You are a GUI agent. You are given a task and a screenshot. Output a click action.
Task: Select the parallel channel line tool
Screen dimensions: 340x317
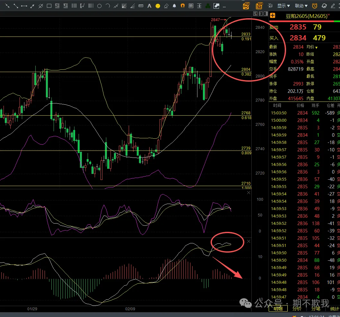[40, 6]
